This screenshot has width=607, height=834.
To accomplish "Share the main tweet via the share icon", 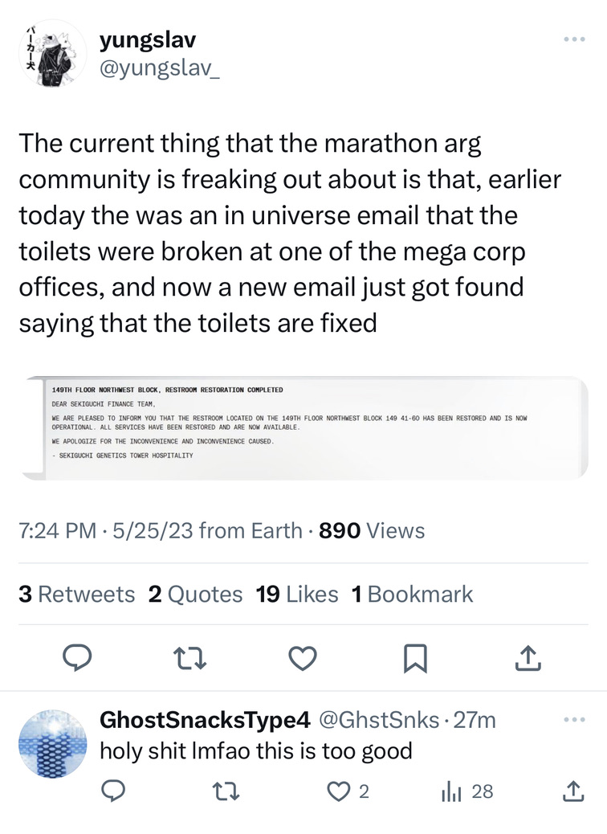I will [527, 659].
